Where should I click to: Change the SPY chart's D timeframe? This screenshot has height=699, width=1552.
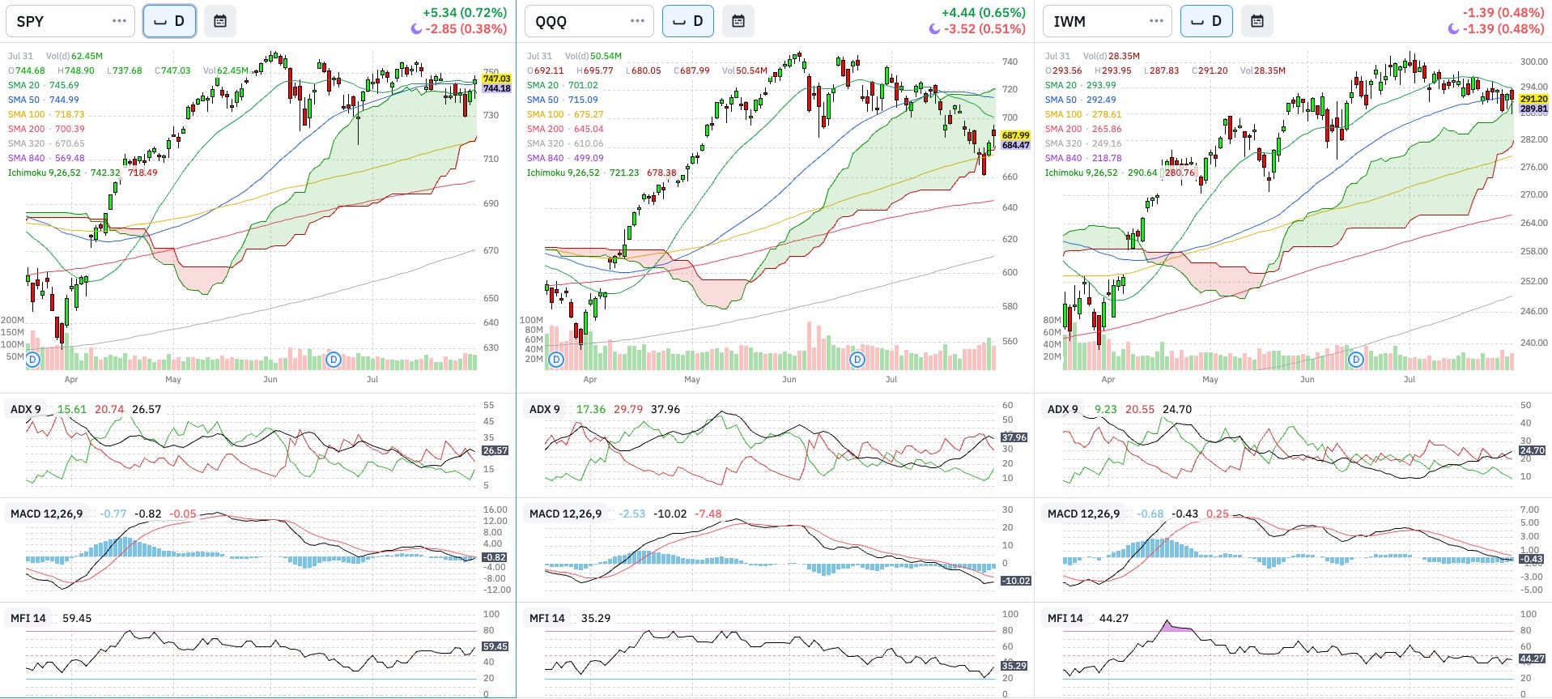pos(169,21)
